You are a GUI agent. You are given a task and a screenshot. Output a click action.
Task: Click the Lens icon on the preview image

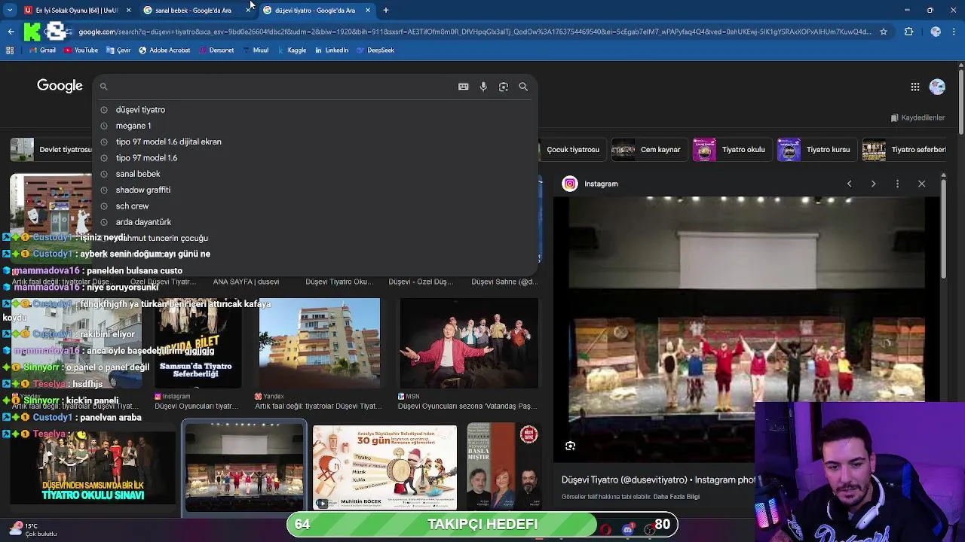click(570, 446)
